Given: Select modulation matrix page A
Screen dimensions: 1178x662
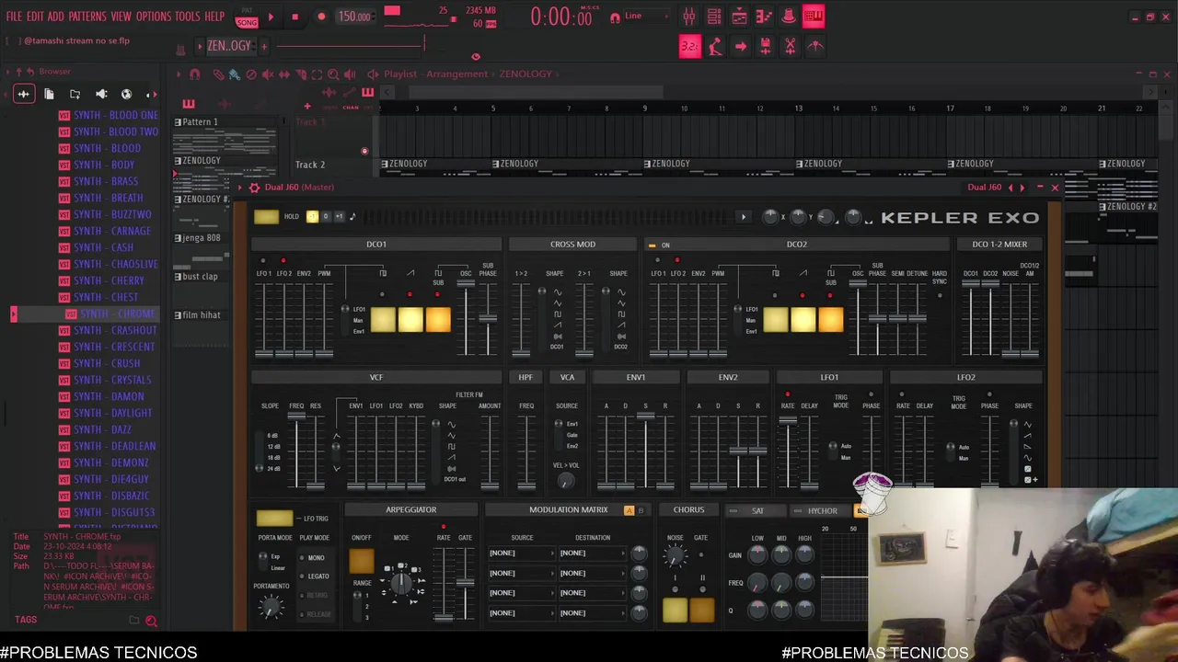Looking at the screenshot, I should pyautogui.click(x=629, y=510).
